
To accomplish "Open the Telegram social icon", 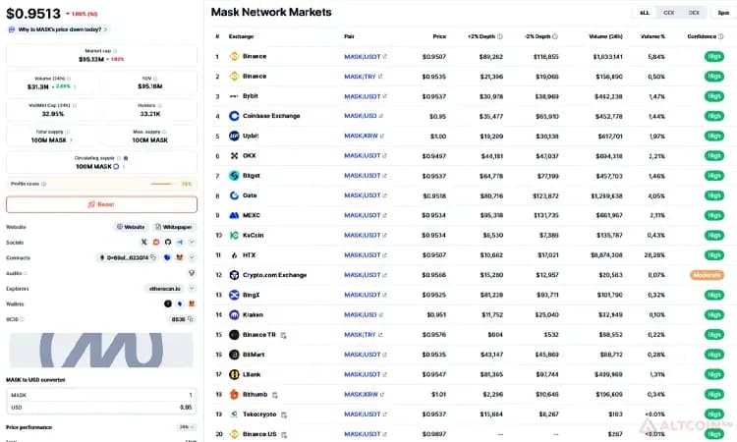I will point(180,242).
